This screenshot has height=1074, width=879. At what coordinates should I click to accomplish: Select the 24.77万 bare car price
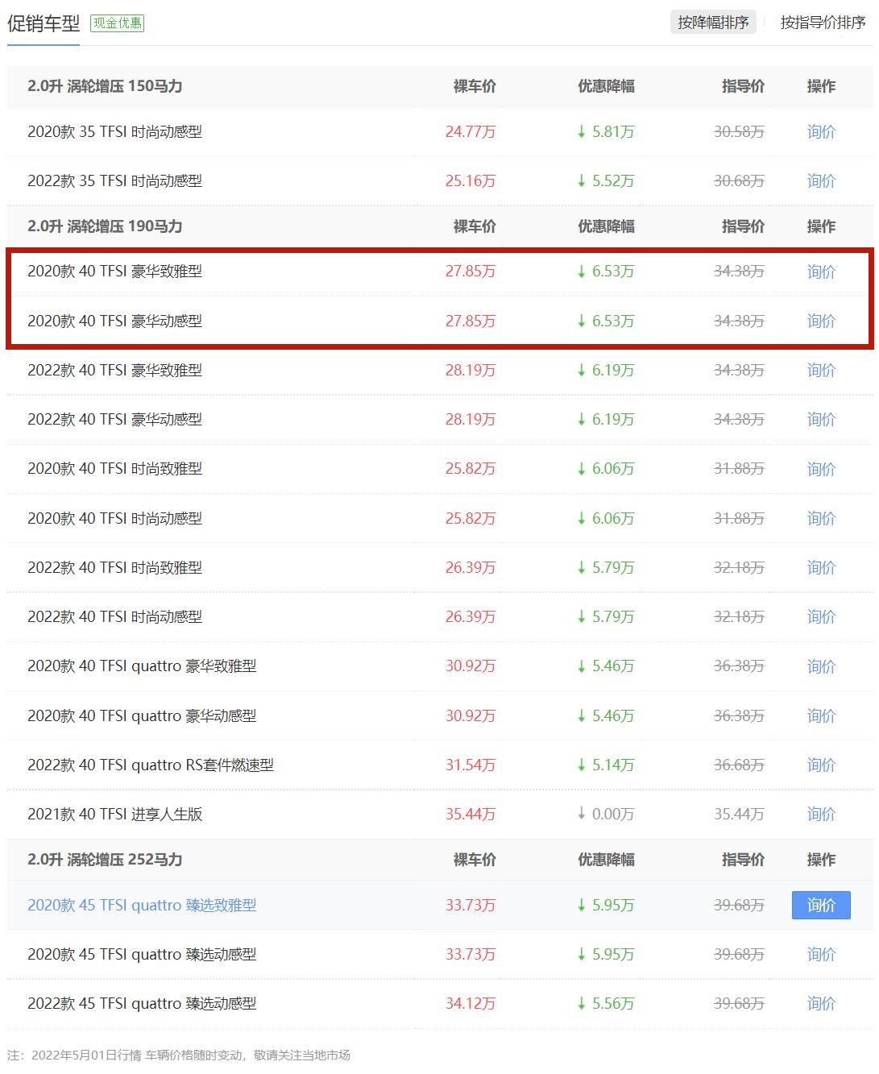tap(471, 132)
